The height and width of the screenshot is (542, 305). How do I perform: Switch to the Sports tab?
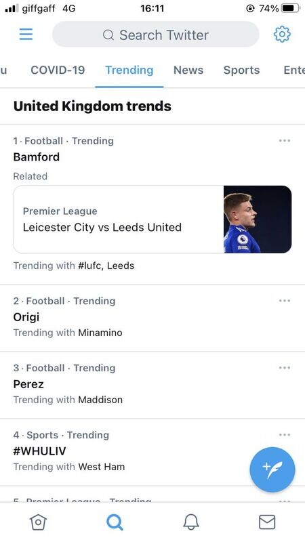pos(241,70)
